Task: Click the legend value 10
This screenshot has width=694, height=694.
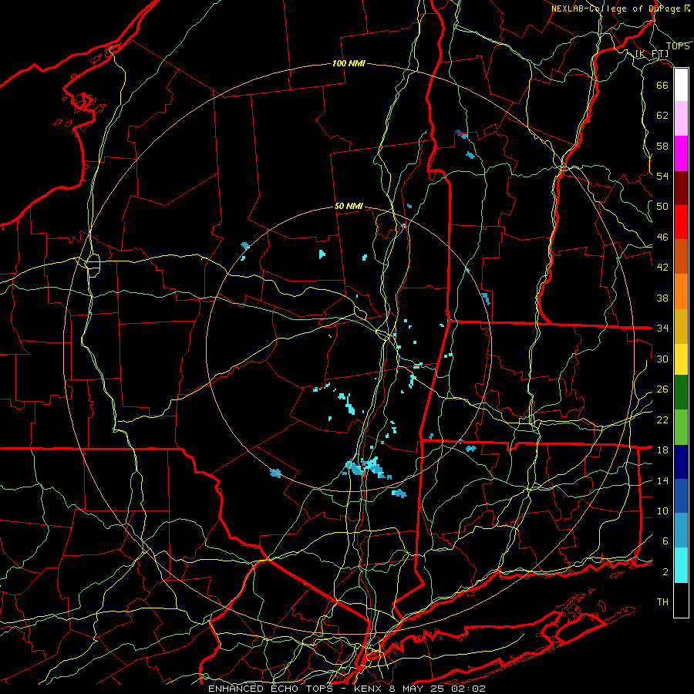Action: pyautogui.click(x=662, y=511)
